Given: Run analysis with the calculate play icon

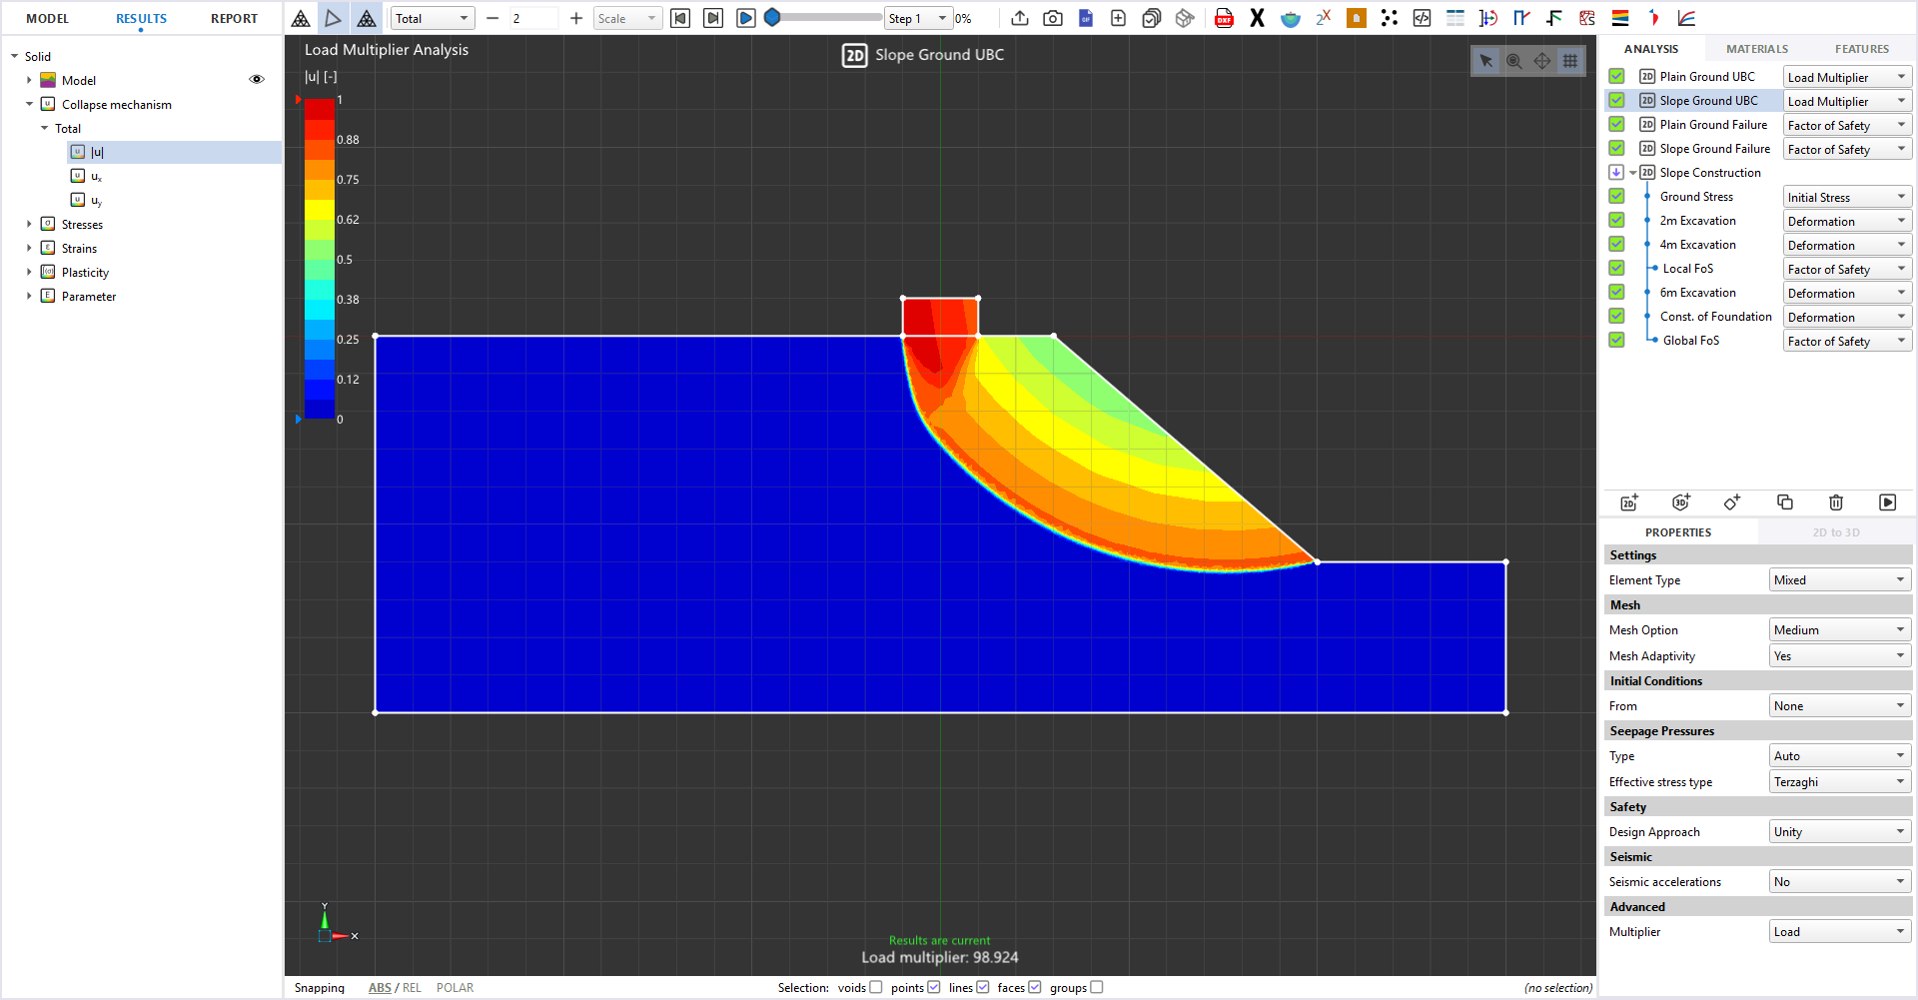Looking at the screenshot, I should (x=1888, y=502).
